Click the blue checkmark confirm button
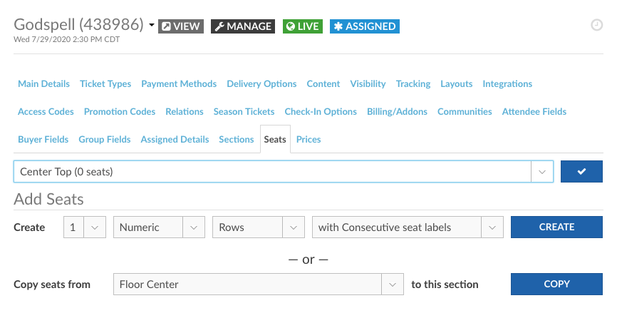Screen dimensions: 617x318 pyautogui.click(x=581, y=172)
